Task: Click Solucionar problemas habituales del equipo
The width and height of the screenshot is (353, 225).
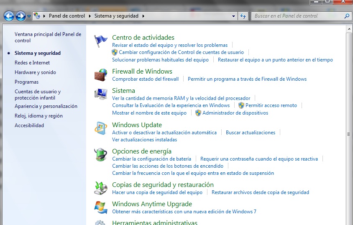Action: 160,60
